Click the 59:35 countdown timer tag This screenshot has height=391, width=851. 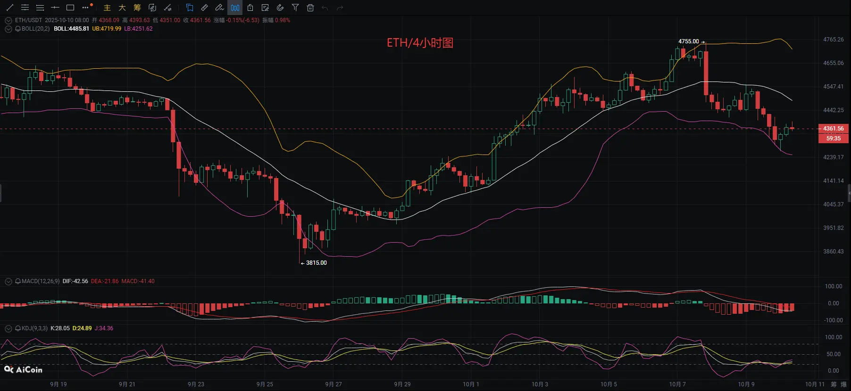[x=833, y=138]
